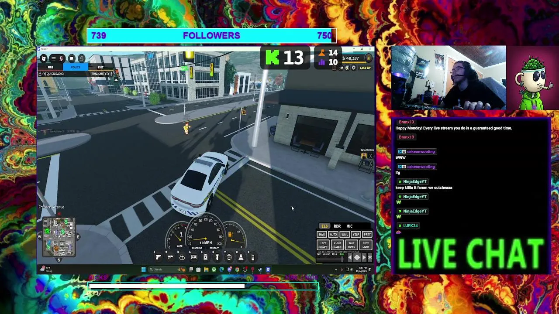Select the radio in hotbar slot 9
Screen dimensions: 559x314
pyautogui.click(x=252, y=257)
